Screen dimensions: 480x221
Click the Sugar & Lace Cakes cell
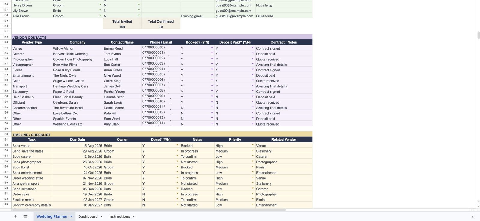click(78, 81)
